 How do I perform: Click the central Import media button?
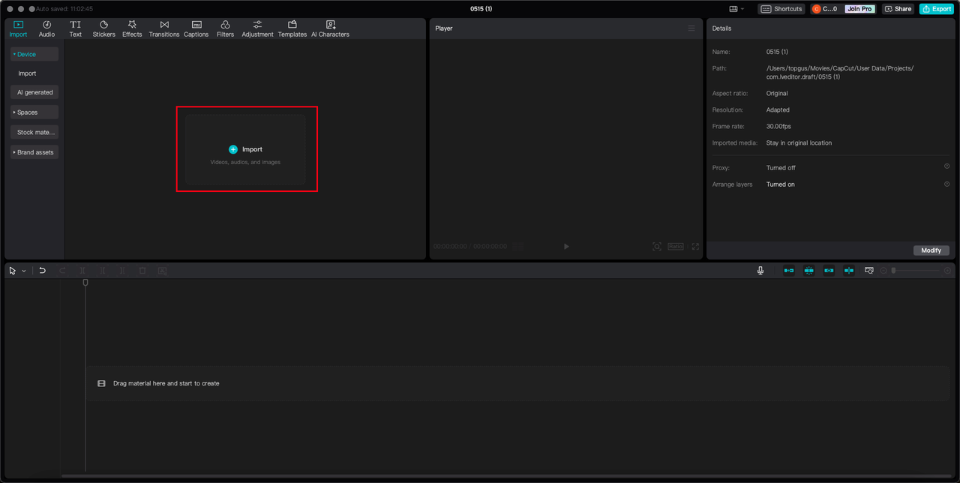[x=245, y=149]
